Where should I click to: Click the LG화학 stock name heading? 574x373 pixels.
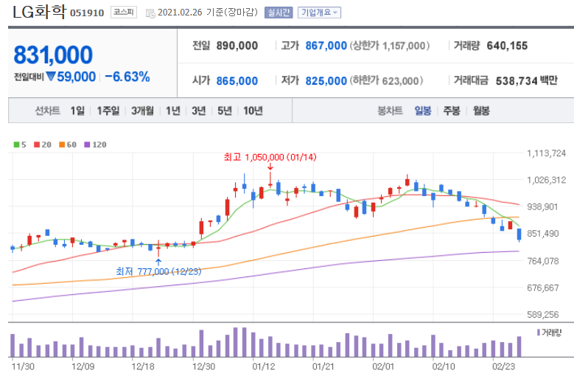40,12
